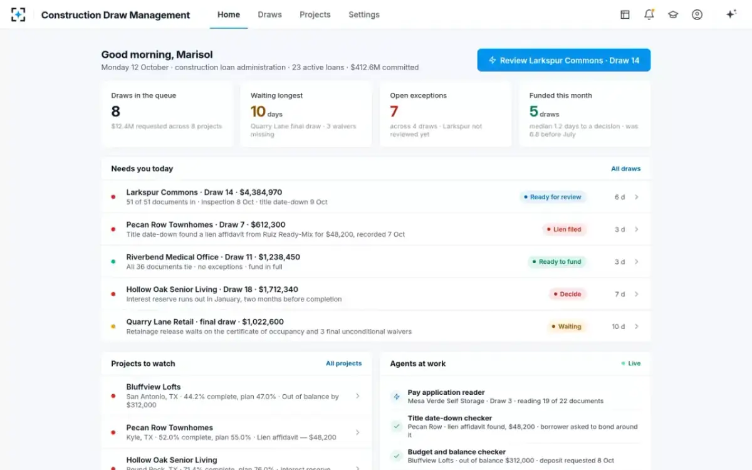Viewport: 752px width, 470px height.
Task: Expand Riverbend Medical Office Draw 11 chevron
Action: click(x=636, y=262)
